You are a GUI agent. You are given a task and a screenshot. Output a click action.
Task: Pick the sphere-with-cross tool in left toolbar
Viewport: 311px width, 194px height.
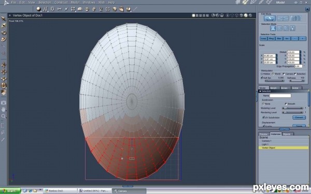point(4,85)
